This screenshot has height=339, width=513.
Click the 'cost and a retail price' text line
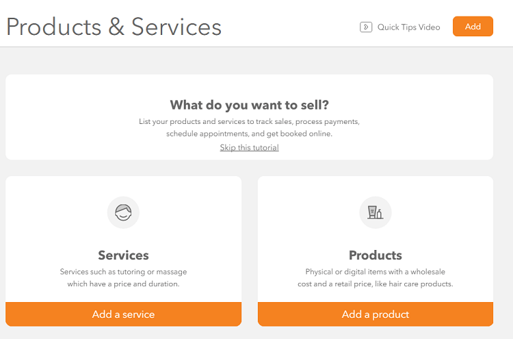point(376,284)
